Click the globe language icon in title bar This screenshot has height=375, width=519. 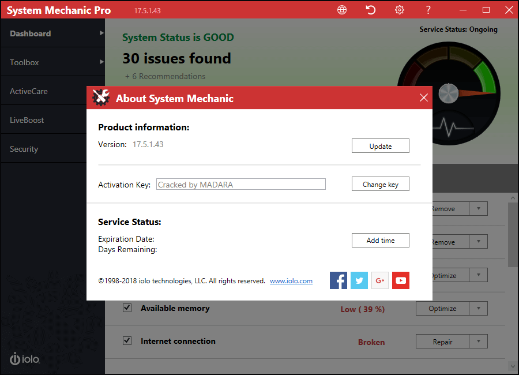coord(342,10)
